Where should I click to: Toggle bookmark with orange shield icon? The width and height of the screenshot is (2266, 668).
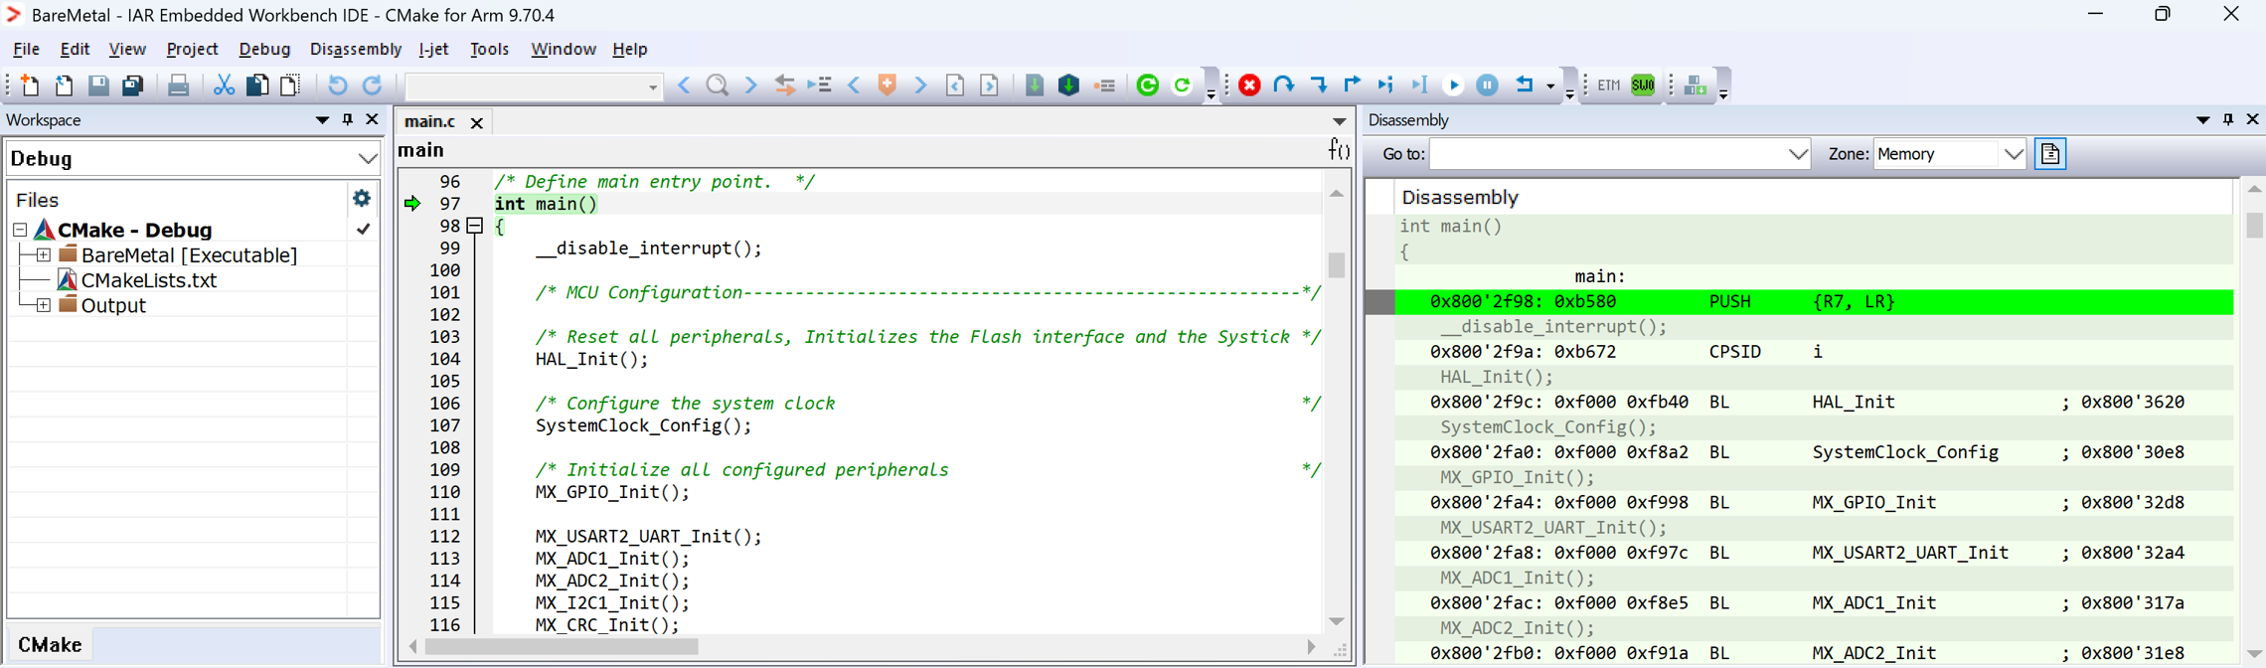888,85
